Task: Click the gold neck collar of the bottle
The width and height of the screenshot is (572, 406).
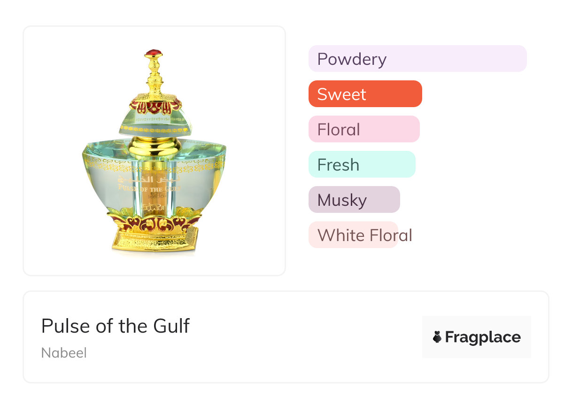Action: (154, 147)
